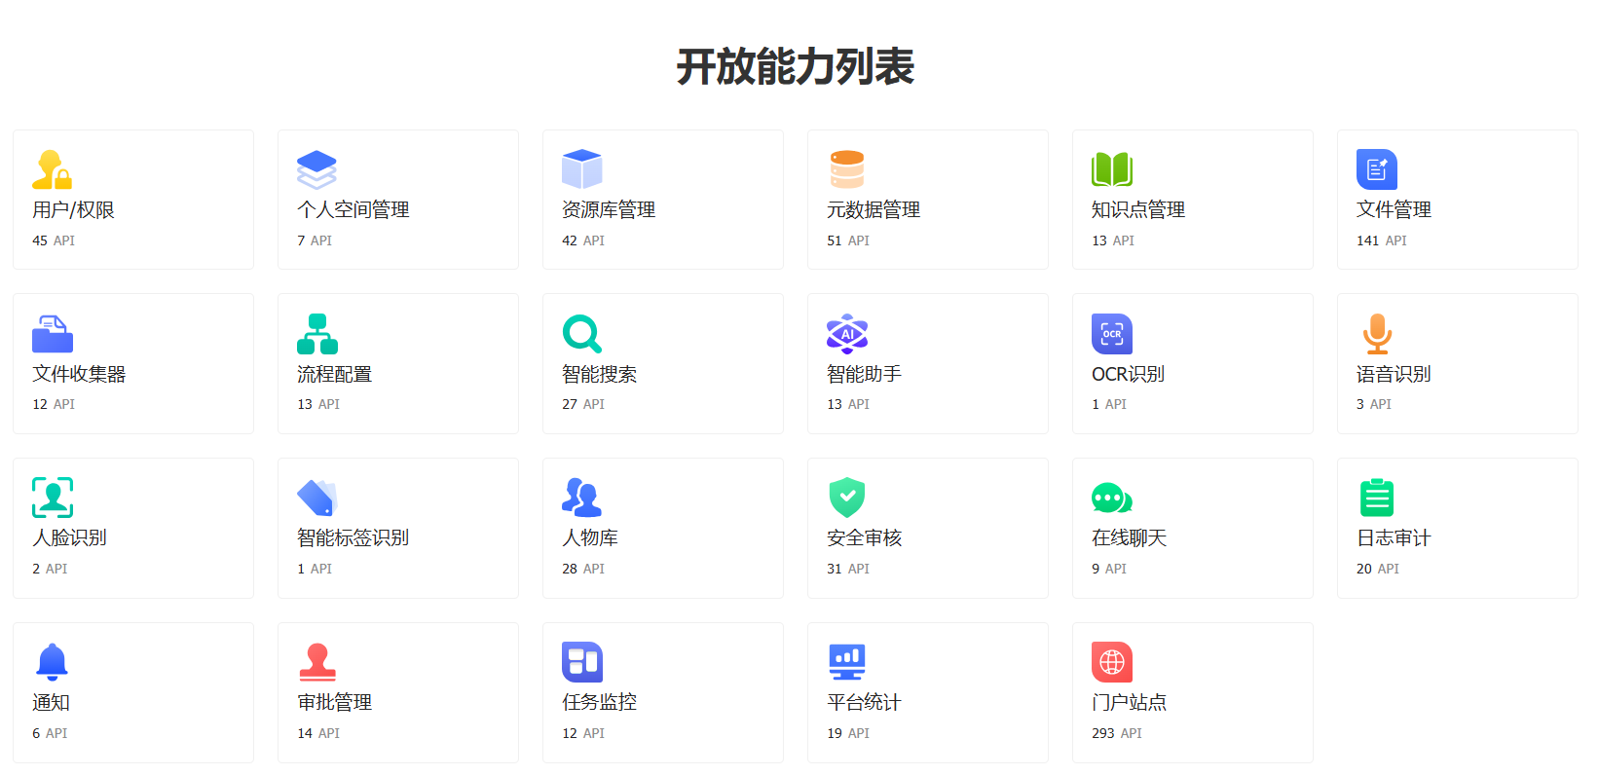Click the 知识点管理 green book icon
Image resolution: width=1599 pixels, height=776 pixels.
[1112, 169]
